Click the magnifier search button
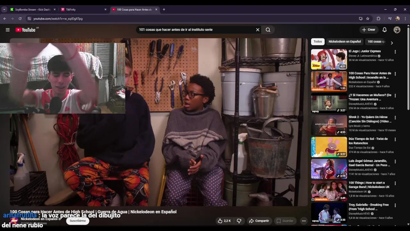Screen dimensions: 410x231 [268, 30]
